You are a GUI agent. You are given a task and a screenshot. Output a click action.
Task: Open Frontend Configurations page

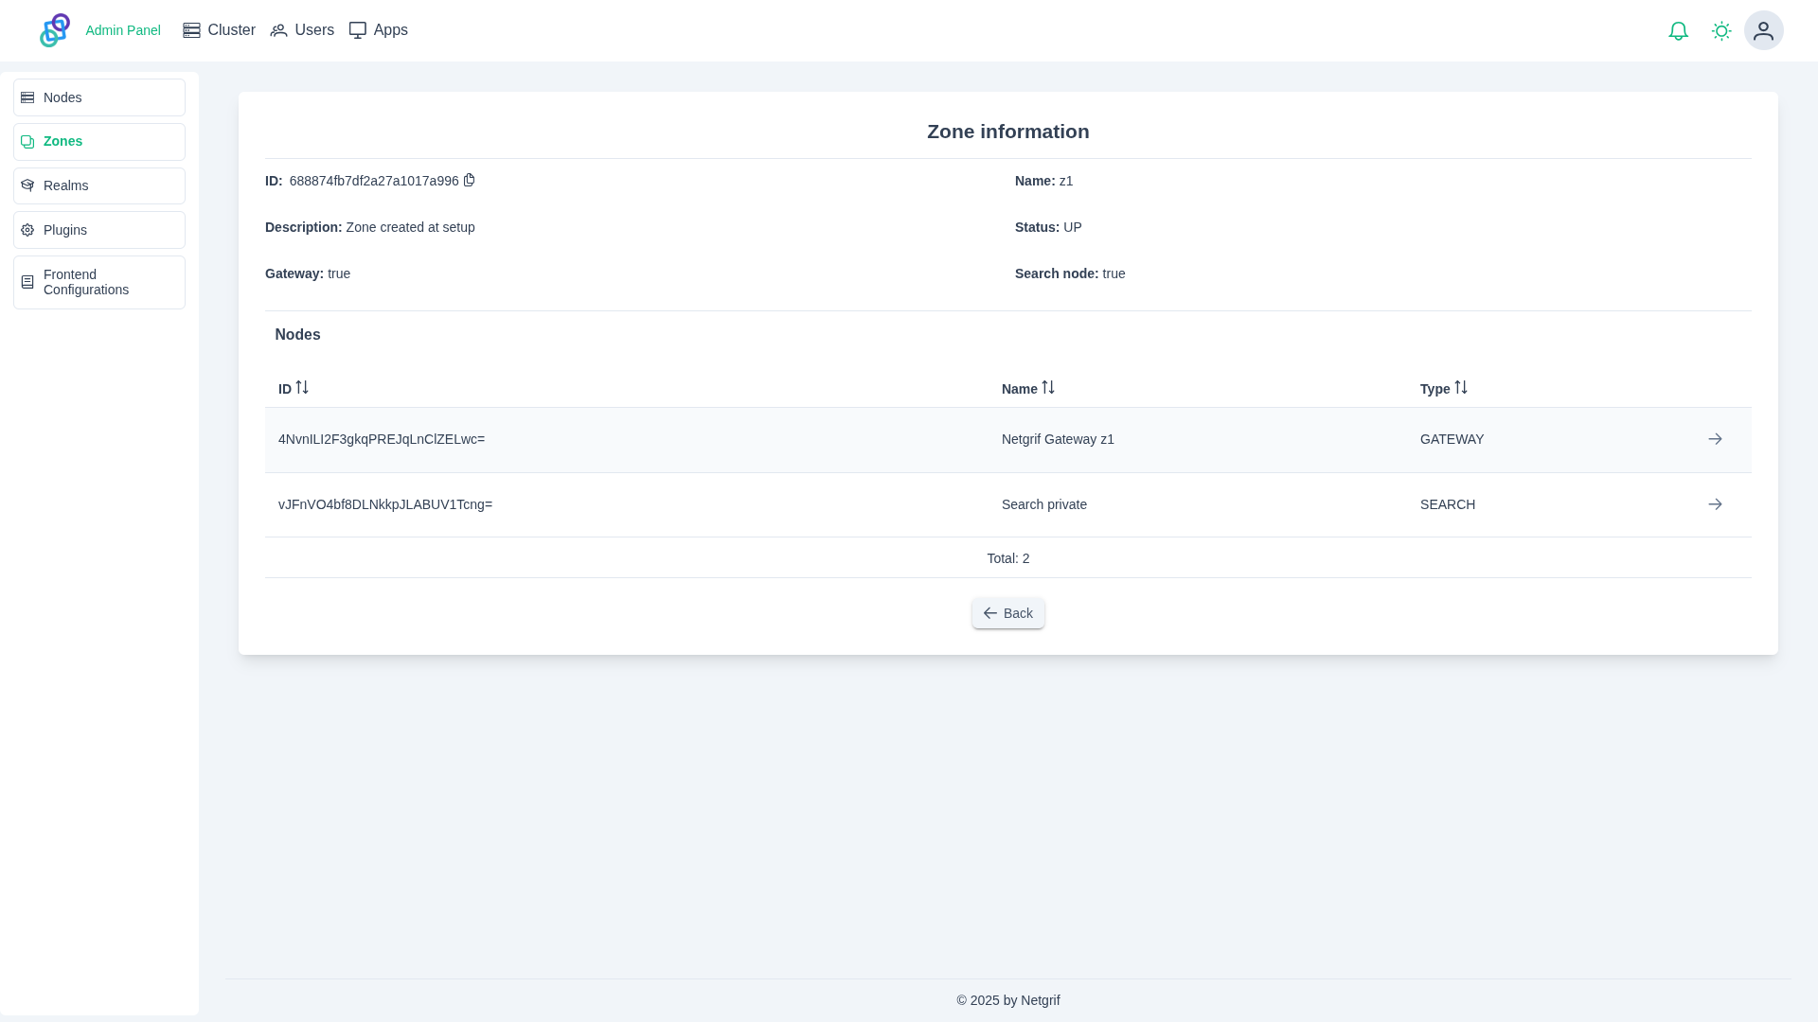click(x=99, y=282)
